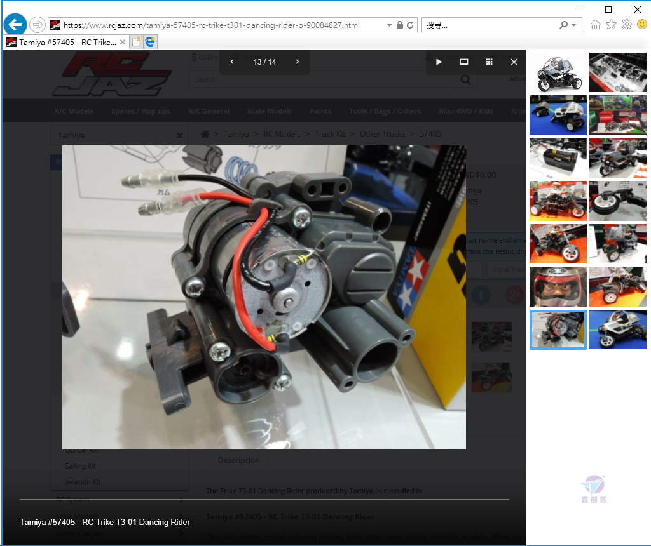Image resolution: width=651 pixels, height=546 pixels.
Task: Select the parts sprue thumbnail
Action: [x=618, y=72]
